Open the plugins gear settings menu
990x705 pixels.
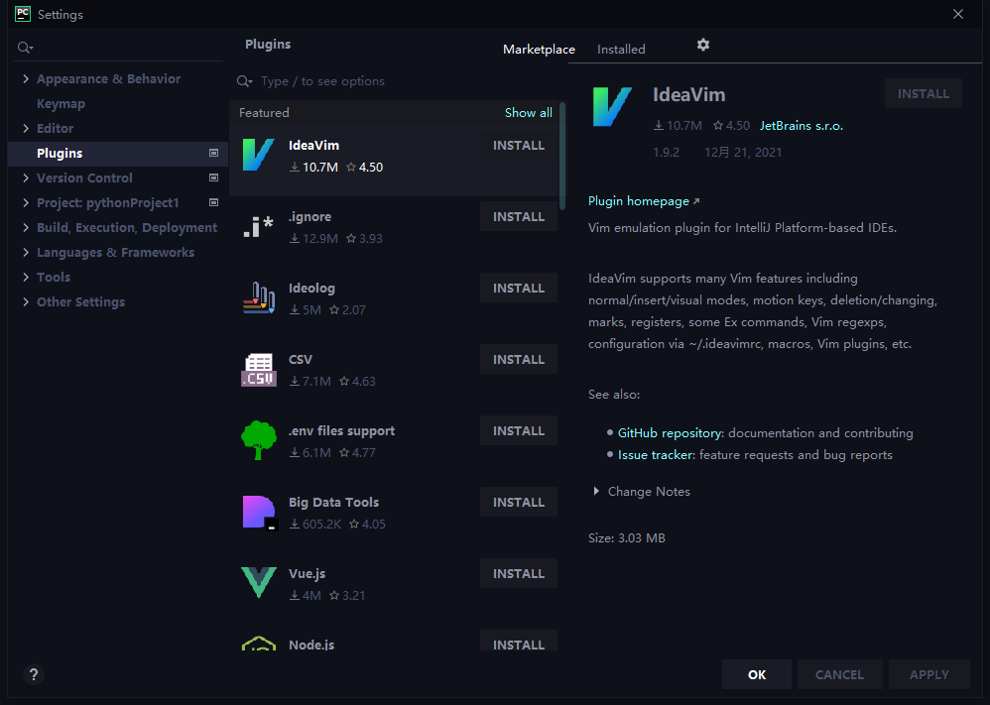tap(702, 45)
